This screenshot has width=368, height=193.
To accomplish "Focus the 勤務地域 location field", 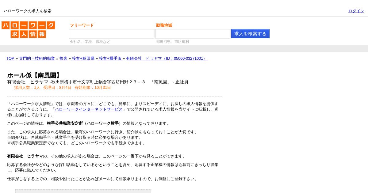I will [193, 34].
